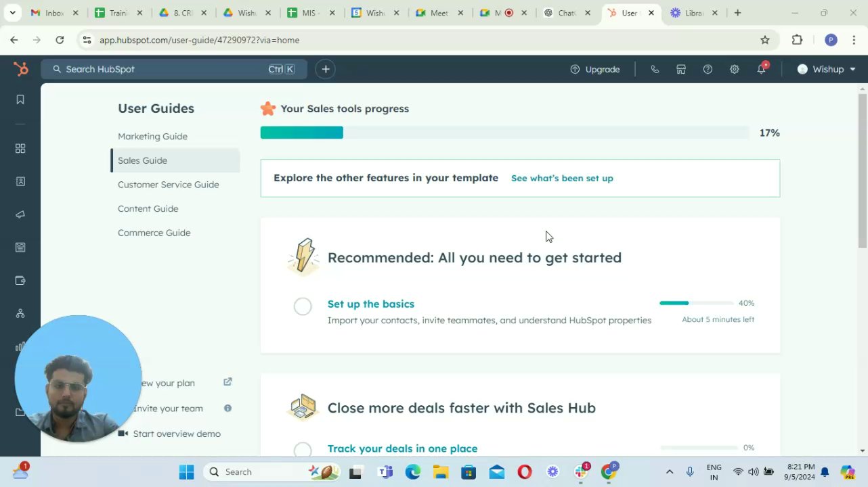Click the Start overview demo camera icon
Image resolution: width=868 pixels, height=487 pixels.
pyautogui.click(x=123, y=434)
